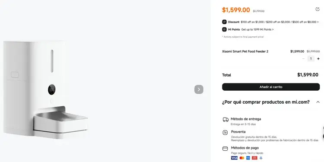
Task: Click the American Express payment logo
Action: coord(248,158)
